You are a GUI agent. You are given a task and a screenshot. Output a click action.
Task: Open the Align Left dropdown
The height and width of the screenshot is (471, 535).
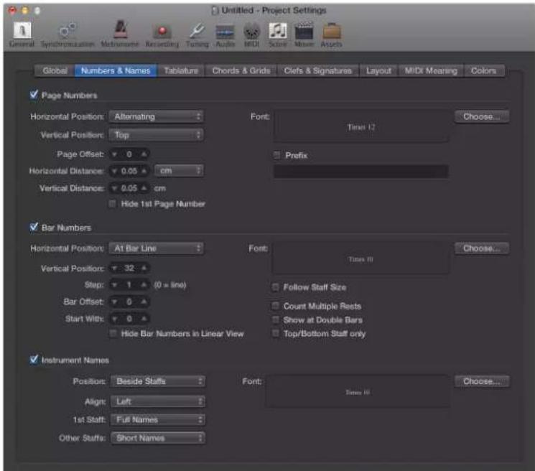158,401
